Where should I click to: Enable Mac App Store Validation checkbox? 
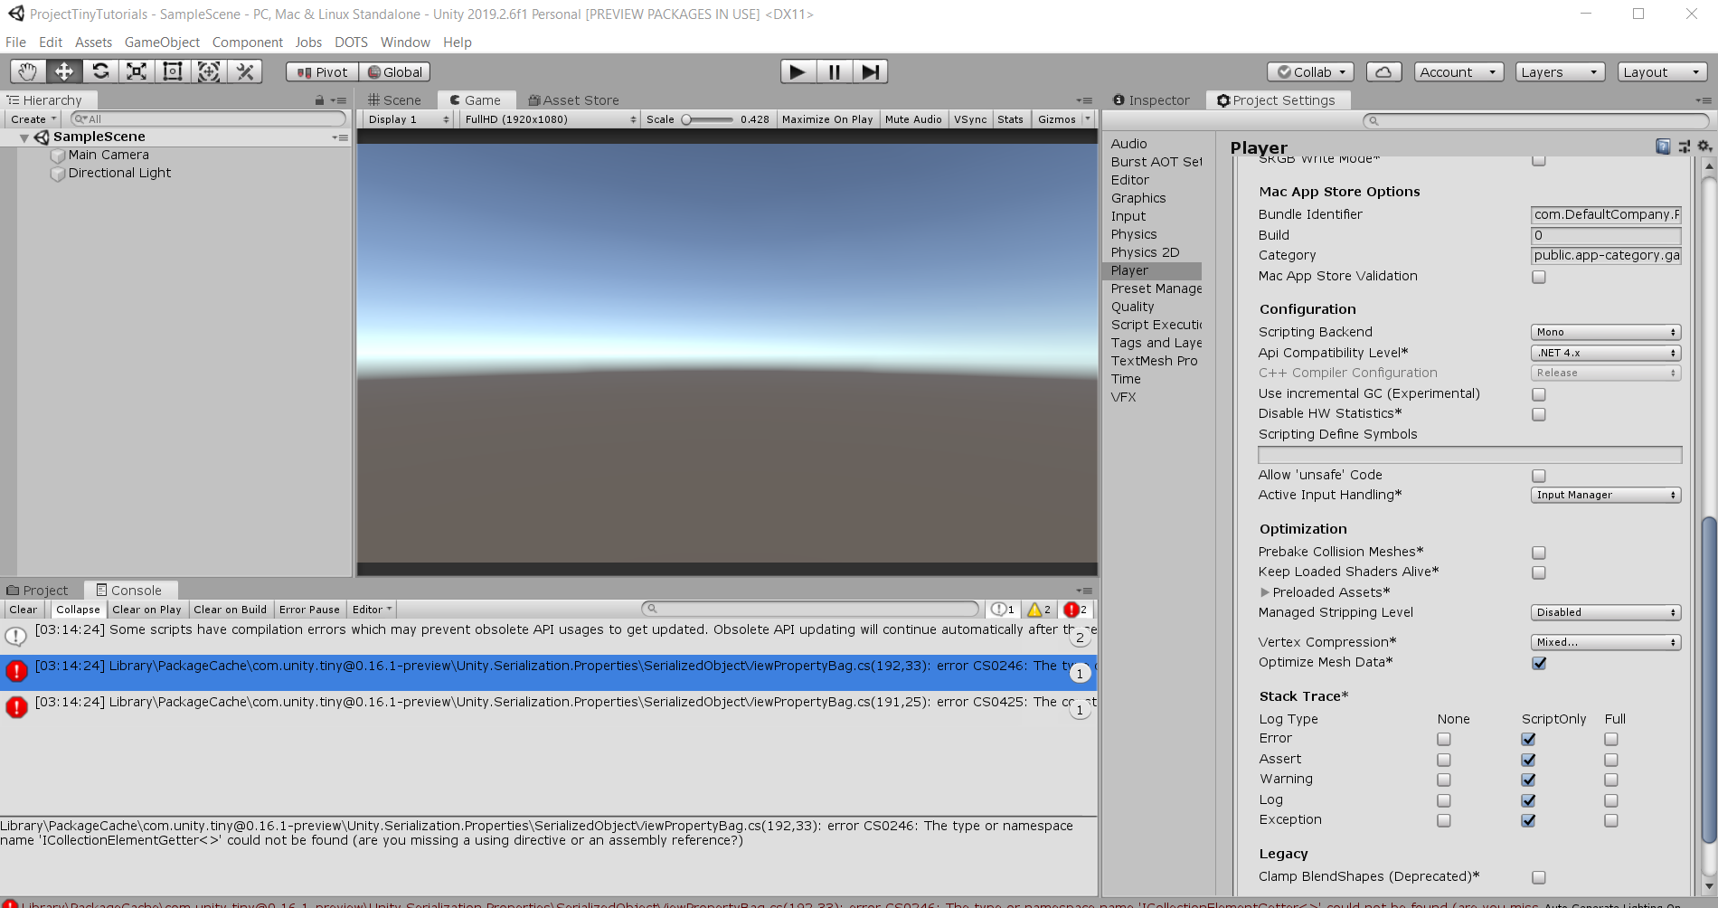pos(1539,277)
